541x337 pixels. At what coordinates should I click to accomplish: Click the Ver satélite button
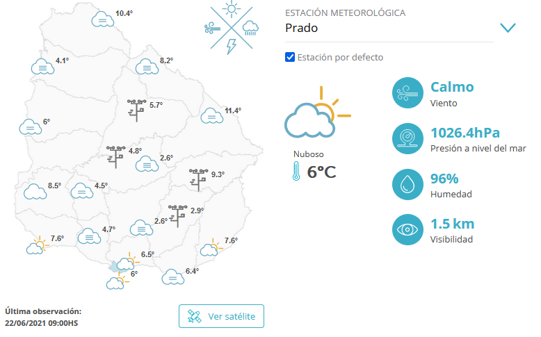pyautogui.click(x=221, y=316)
